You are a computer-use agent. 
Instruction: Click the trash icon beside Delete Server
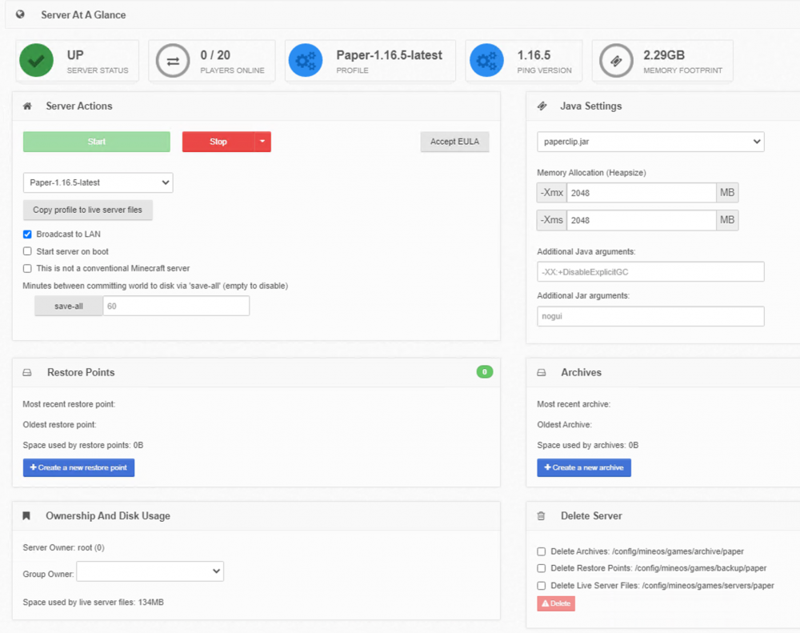click(541, 516)
